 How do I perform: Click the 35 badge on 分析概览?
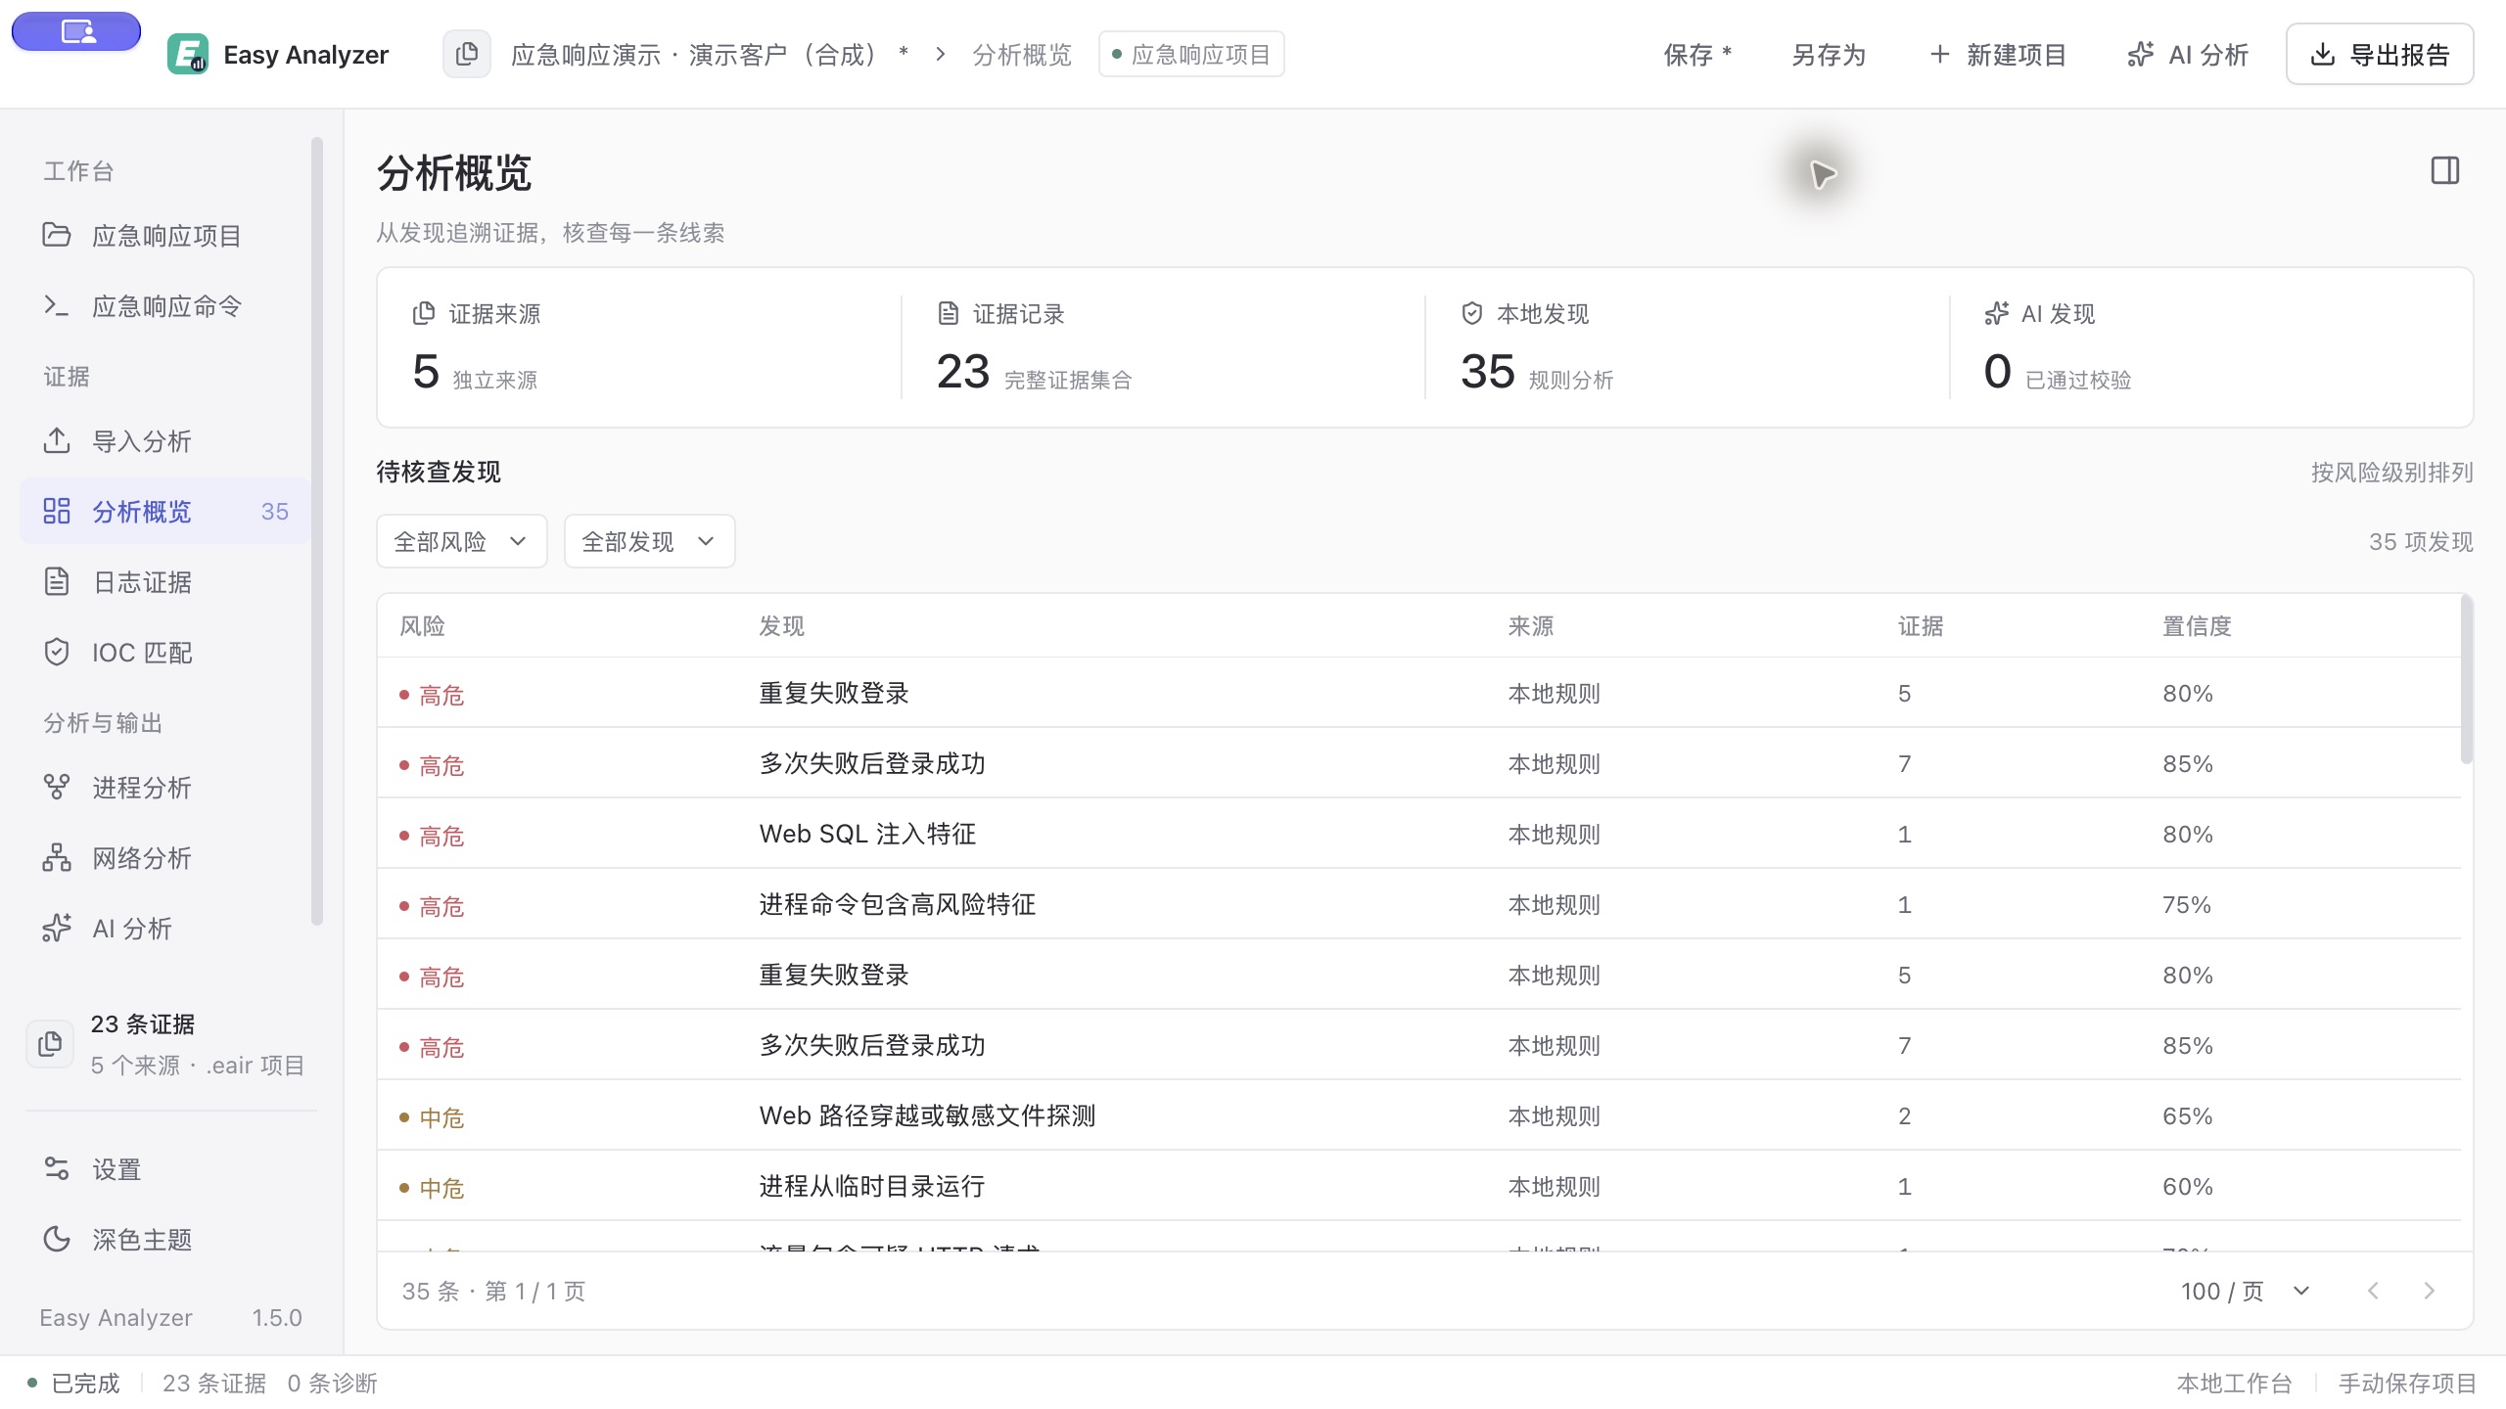275,511
